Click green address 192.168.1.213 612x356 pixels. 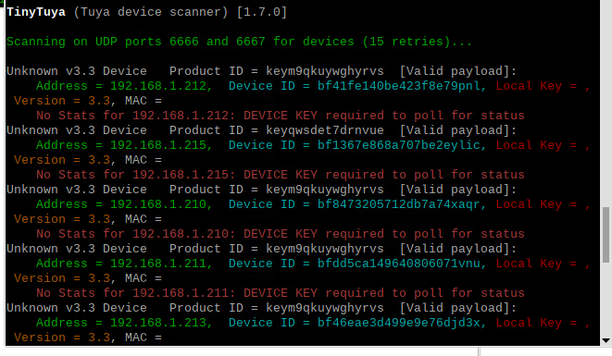(158, 323)
